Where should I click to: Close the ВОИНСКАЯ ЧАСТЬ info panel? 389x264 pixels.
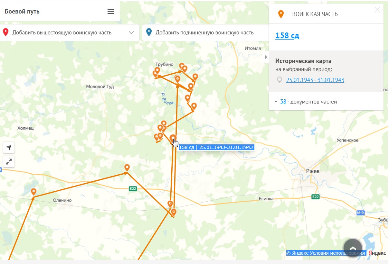377,10
